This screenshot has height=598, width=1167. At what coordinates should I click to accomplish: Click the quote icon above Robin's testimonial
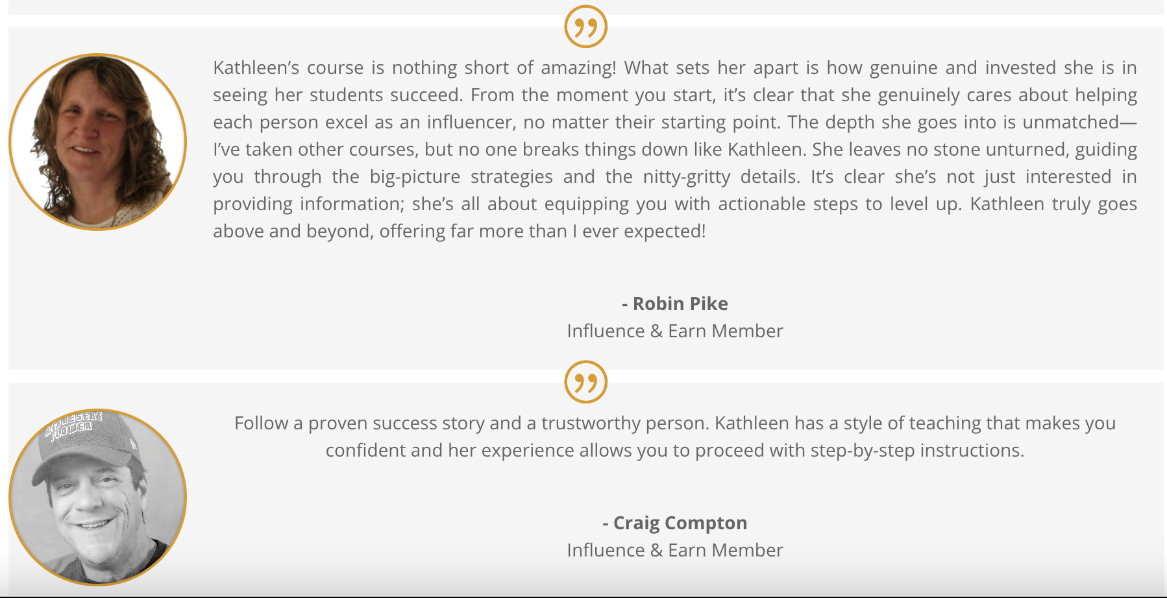[x=585, y=27]
